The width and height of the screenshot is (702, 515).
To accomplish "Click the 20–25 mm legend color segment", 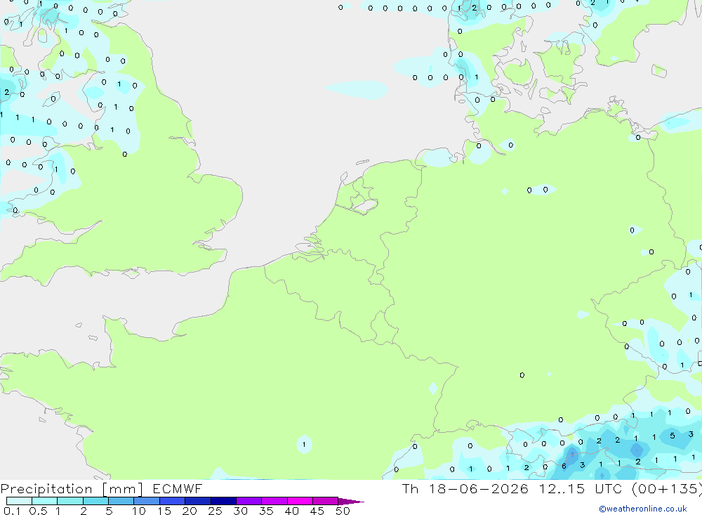I will click(x=198, y=501).
